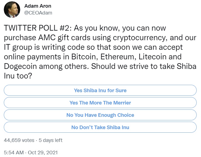Viewport: 201px width, 157px height.
Task: Click the @CEOAdam handle
Action: (x=38, y=13)
